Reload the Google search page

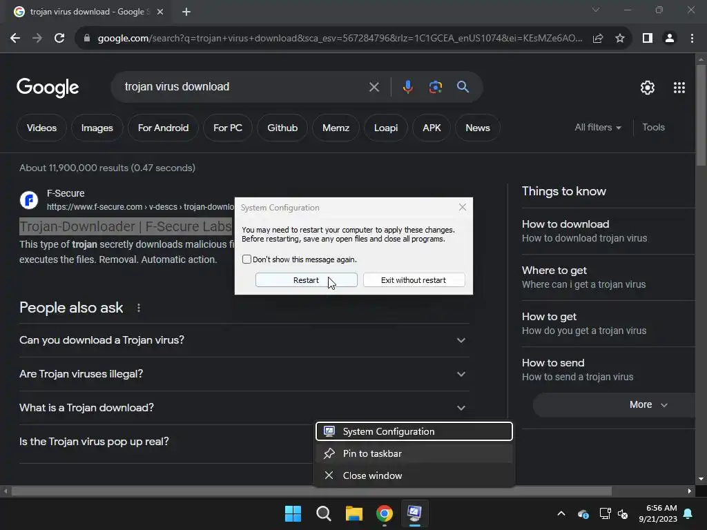click(x=59, y=39)
